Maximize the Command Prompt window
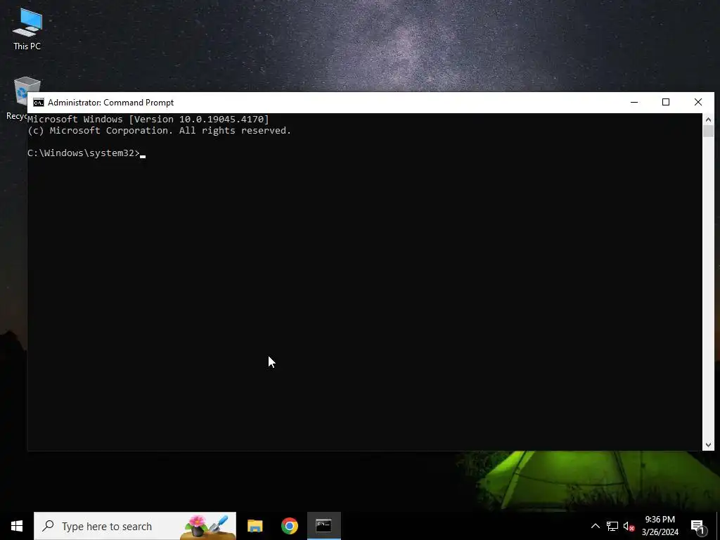The width and height of the screenshot is (720, 540). [x=666, y=103]
